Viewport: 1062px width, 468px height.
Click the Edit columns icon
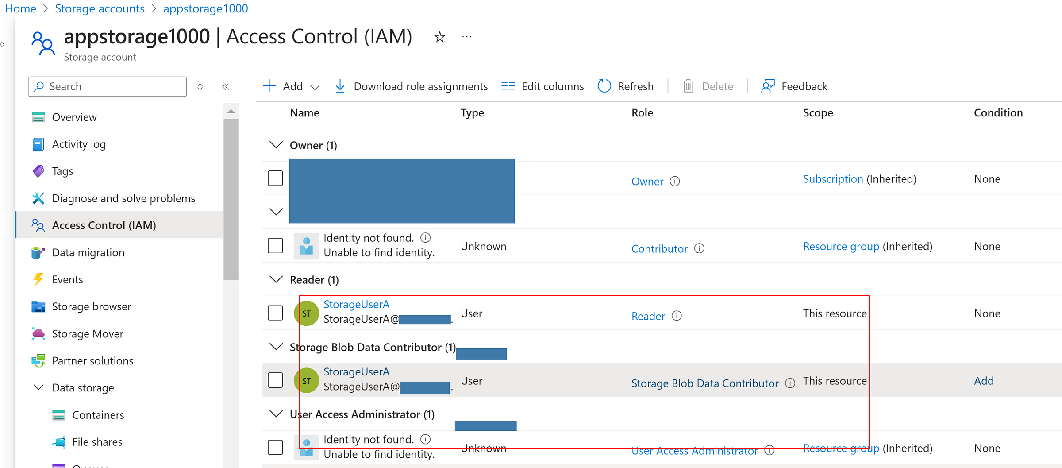508,86
